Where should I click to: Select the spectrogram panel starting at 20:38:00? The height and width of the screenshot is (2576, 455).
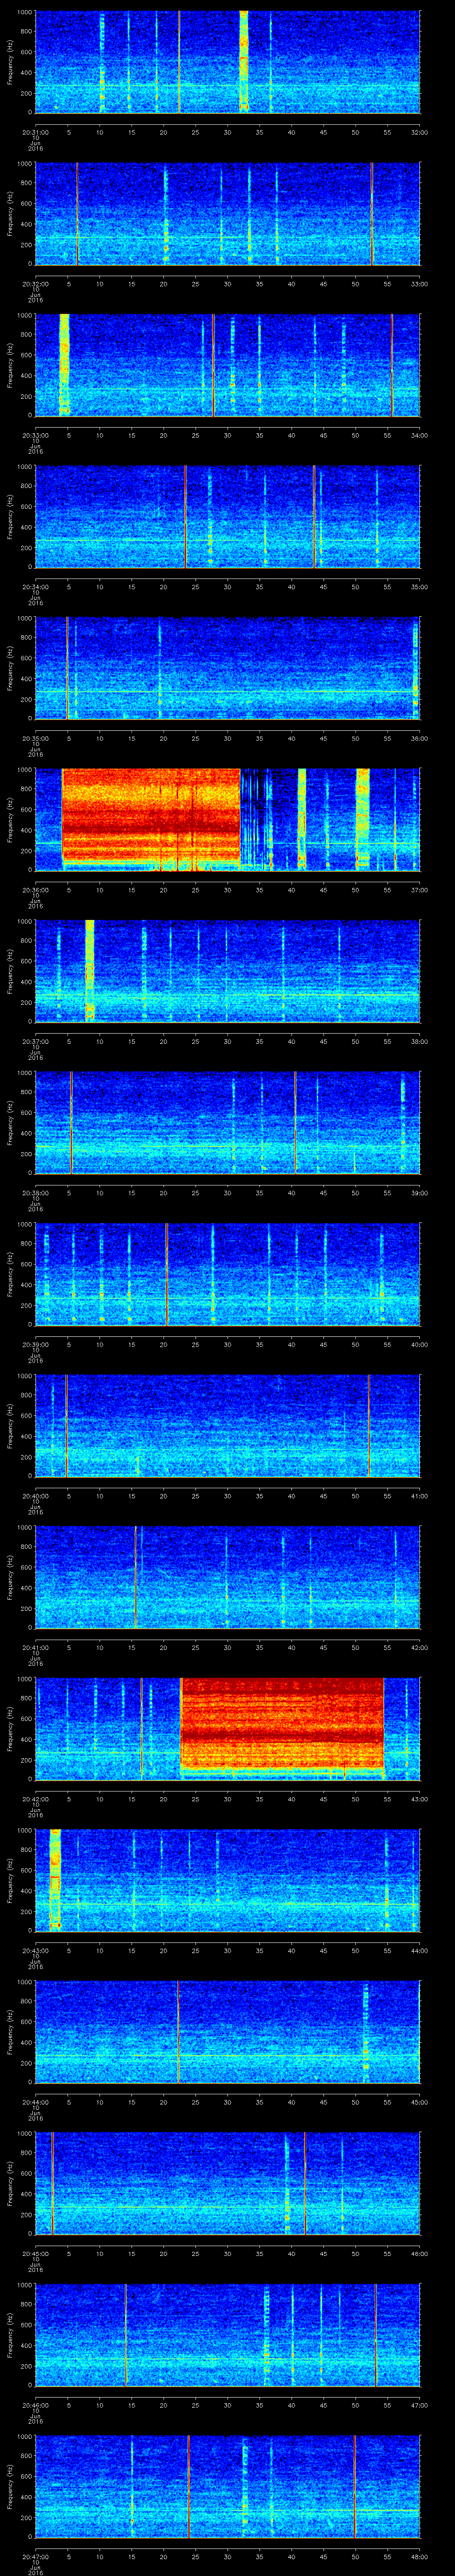pos(227,1123)
